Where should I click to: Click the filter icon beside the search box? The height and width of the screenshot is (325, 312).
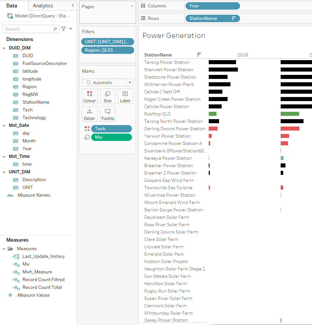point(63,29)
